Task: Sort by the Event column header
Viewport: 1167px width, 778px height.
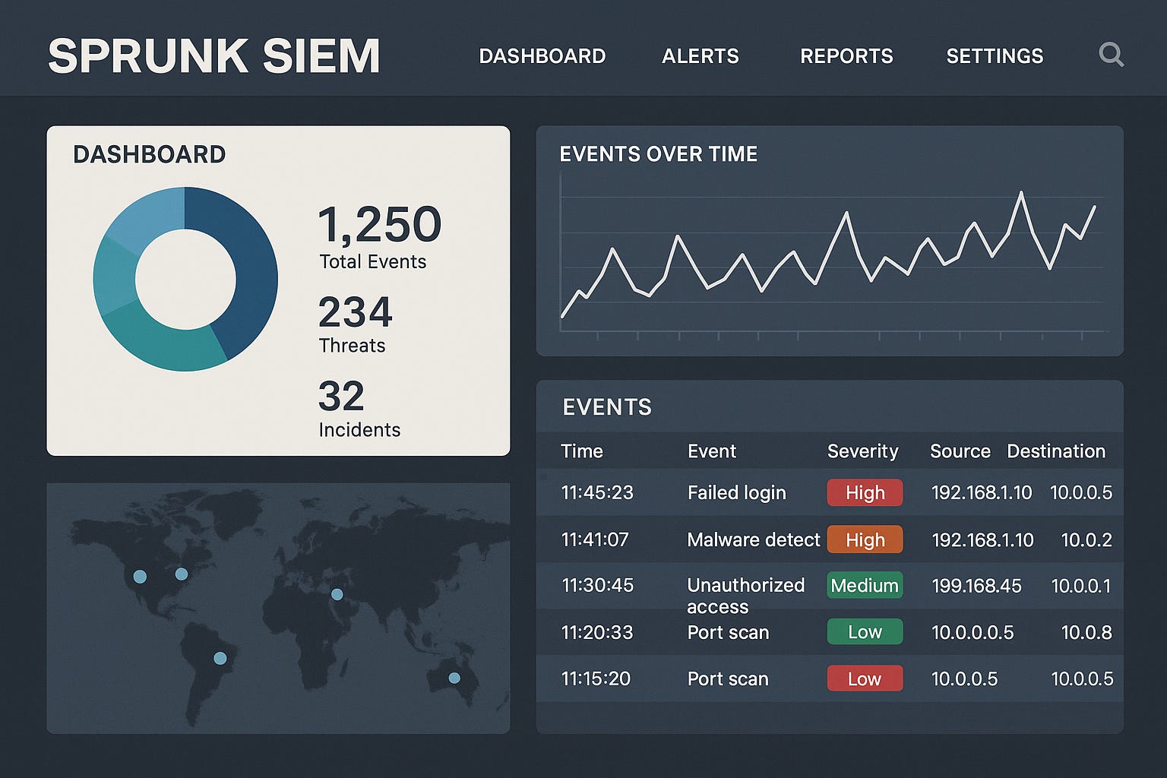Action: 712,451
